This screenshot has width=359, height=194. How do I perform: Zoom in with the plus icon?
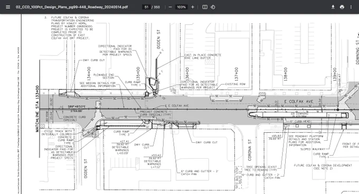pyautogui.click(x=193, y=7)
